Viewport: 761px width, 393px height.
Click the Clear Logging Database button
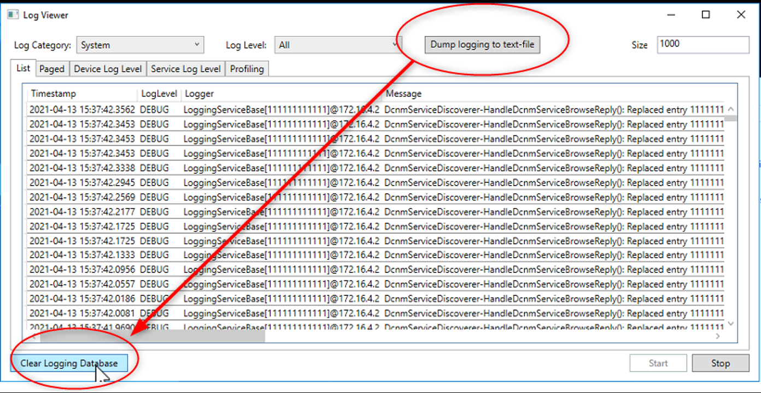(x=69, y=363)
